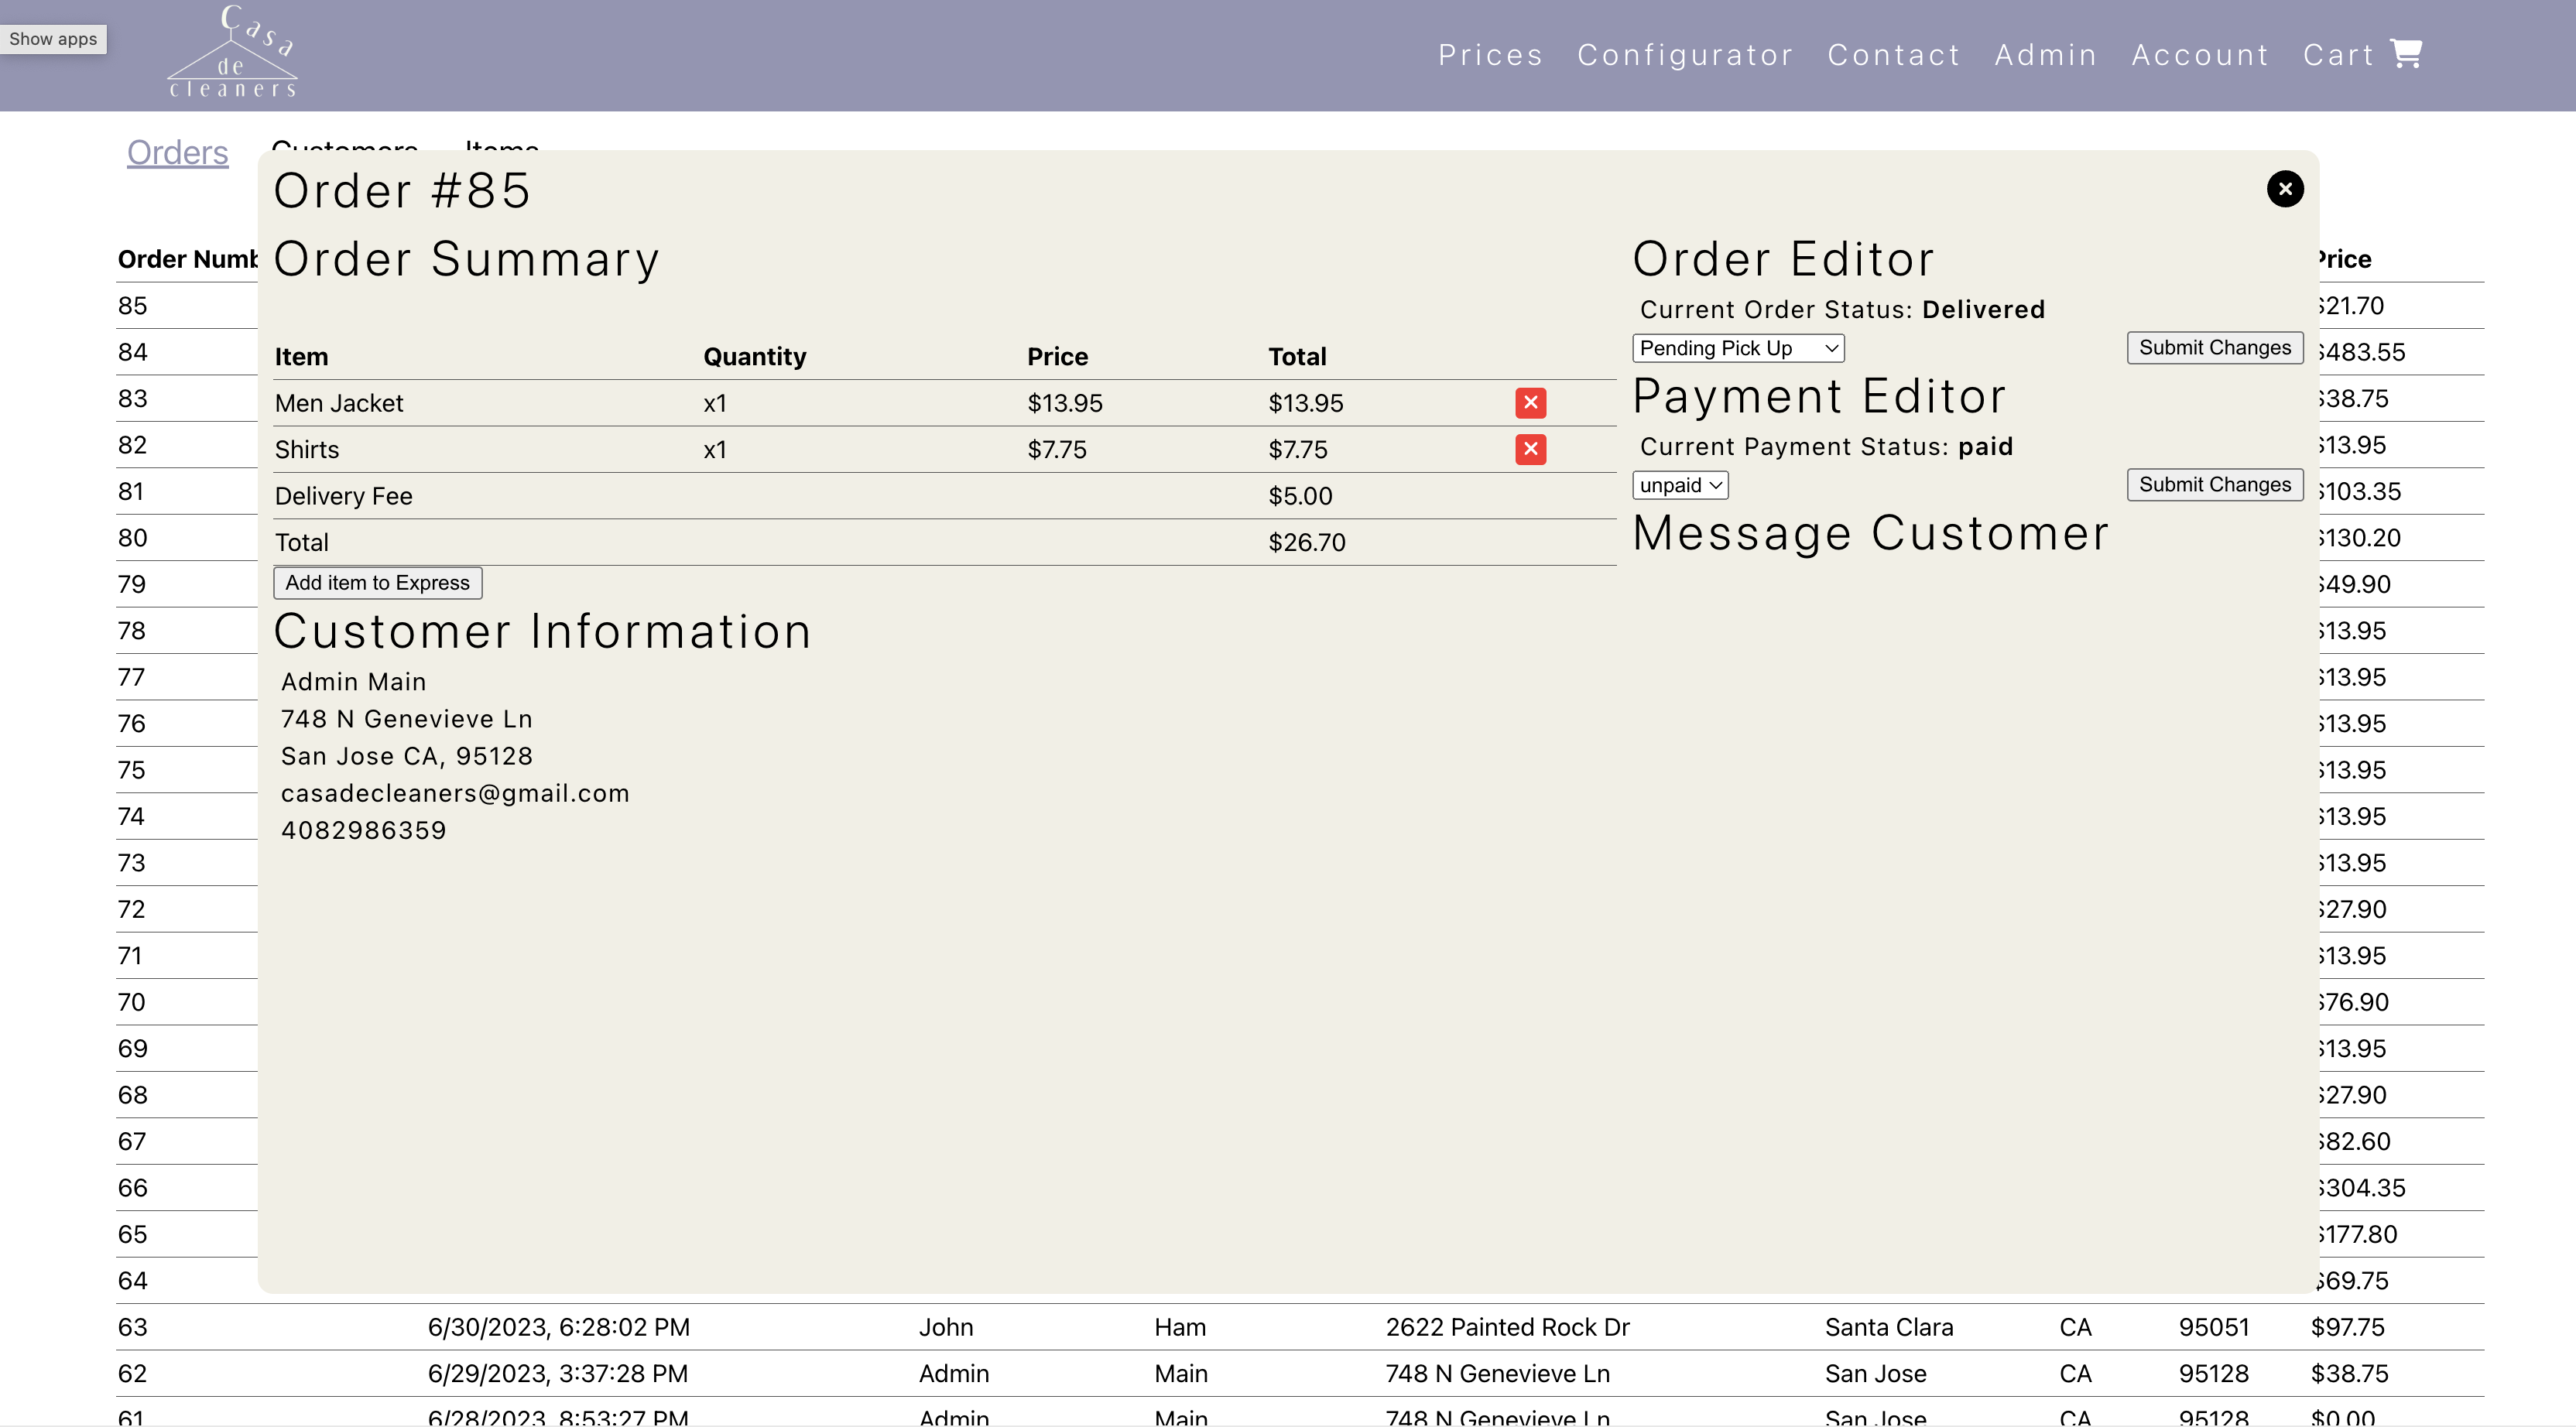The image size is (2576, 1427).
Task: Go to the Contact page
Action: (x=1894, y=54)
